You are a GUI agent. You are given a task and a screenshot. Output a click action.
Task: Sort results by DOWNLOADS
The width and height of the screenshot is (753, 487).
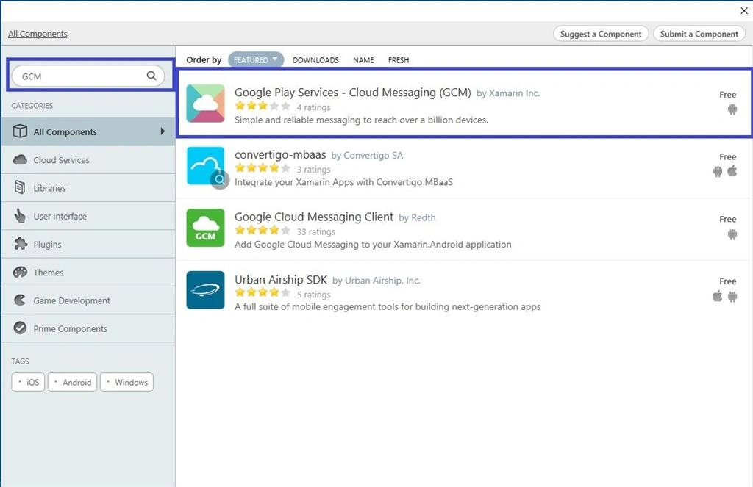(315, 60)
